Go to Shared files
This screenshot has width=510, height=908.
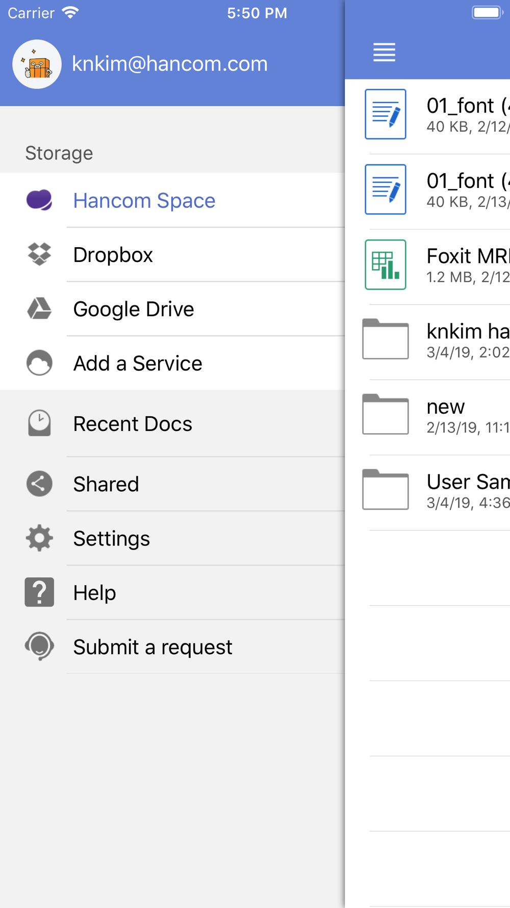tap(172, 484)
